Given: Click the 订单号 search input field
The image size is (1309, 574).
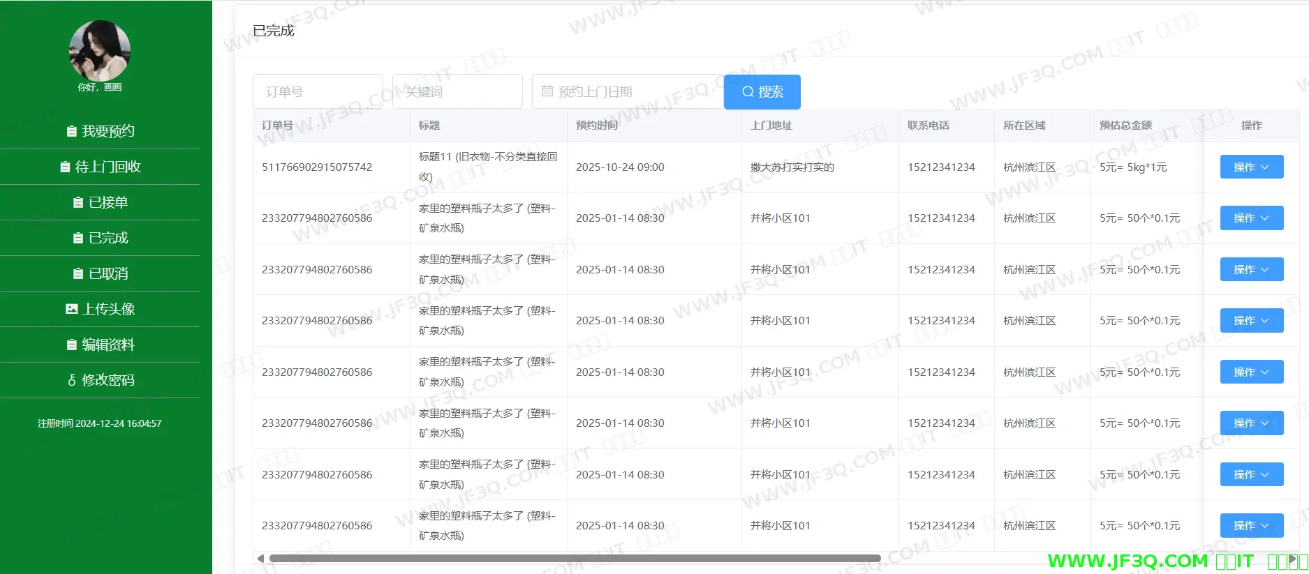Looking at the screenshot, I should click(x=318, y=91).
